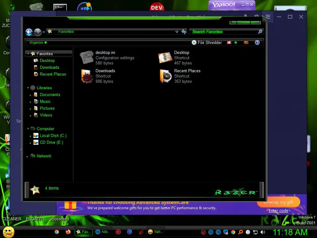
Task: Launch File Shredder from the toolbar
Action: click(x=206, y=42)
